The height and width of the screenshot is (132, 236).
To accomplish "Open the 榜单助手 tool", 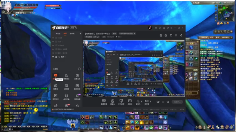I will click(55, 97).
